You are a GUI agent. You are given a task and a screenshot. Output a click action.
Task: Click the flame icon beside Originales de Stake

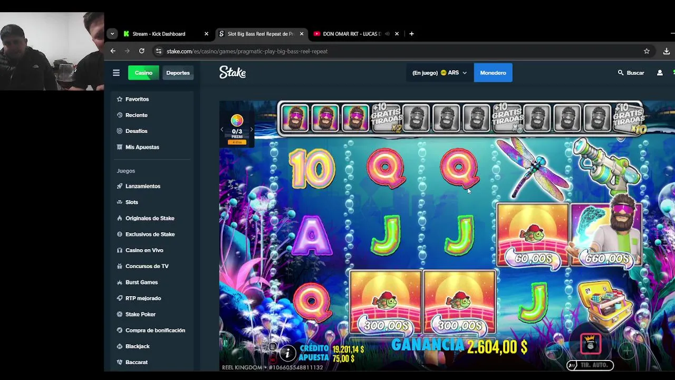click(x=120, y=218)
